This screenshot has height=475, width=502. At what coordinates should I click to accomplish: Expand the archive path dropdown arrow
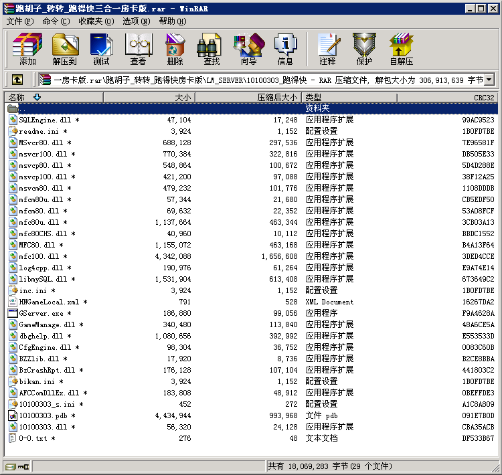click(489, 80)
